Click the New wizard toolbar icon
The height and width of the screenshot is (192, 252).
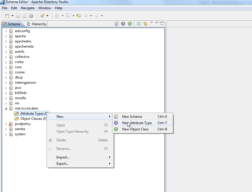(7, 16)
